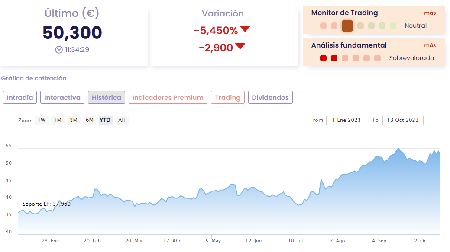Open the Dividendos tab
Viewport: 450px width, 252px height.
pos(270,98)
